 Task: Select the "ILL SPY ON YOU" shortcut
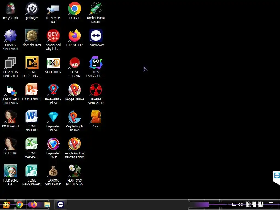click(53, 9)
